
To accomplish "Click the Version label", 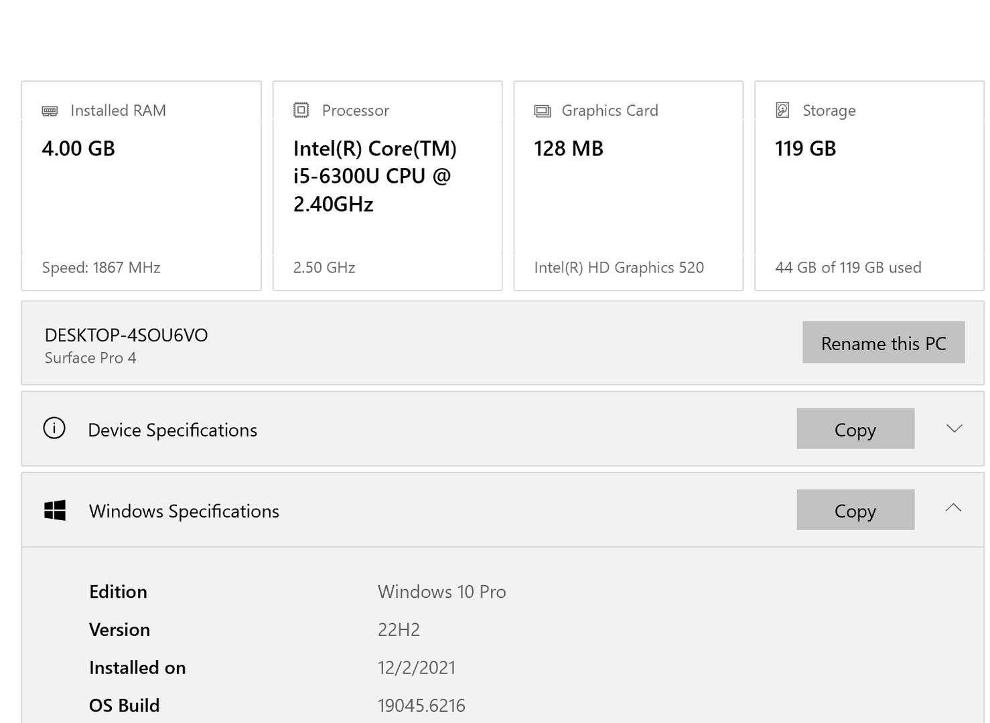I will click(x=119, y=630).
